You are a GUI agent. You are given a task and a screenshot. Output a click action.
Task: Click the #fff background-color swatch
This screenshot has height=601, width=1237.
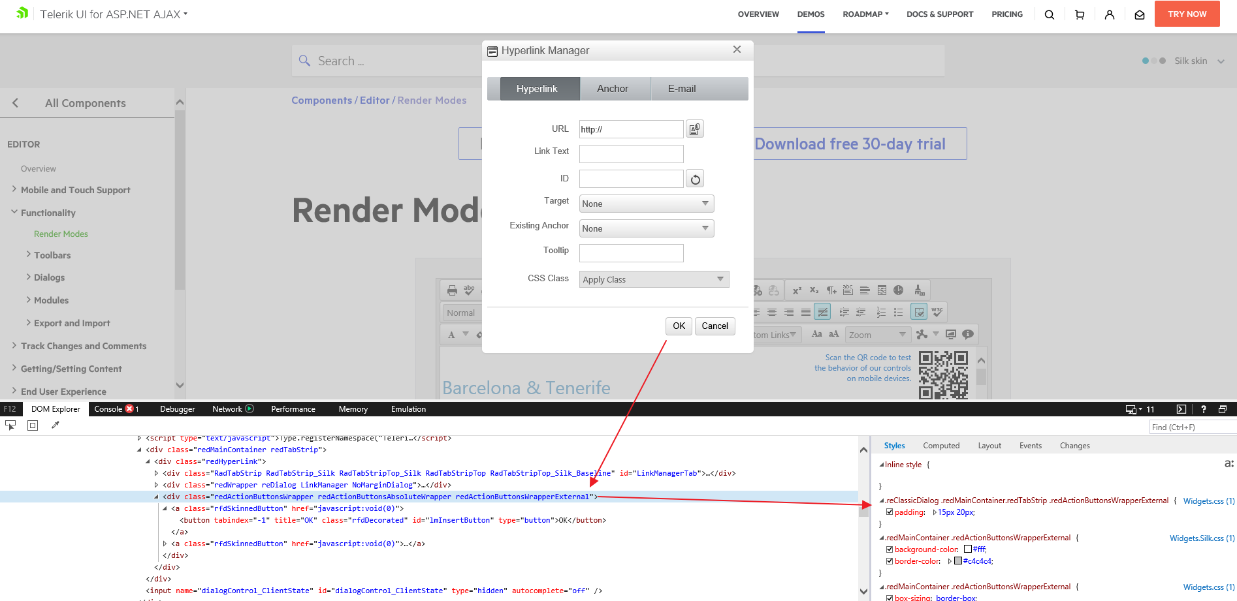tap(968, 549)
